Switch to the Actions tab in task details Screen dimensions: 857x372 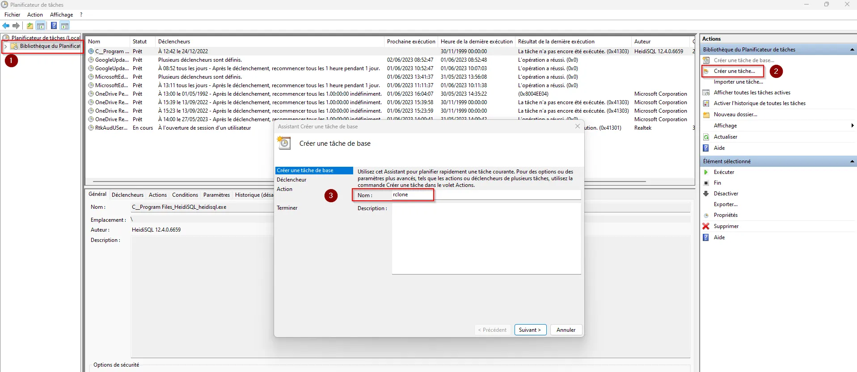click(157, 195)
